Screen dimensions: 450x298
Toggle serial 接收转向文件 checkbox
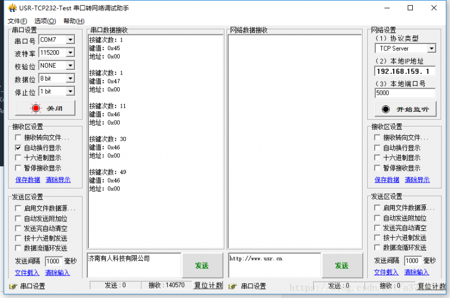[18, 137]
